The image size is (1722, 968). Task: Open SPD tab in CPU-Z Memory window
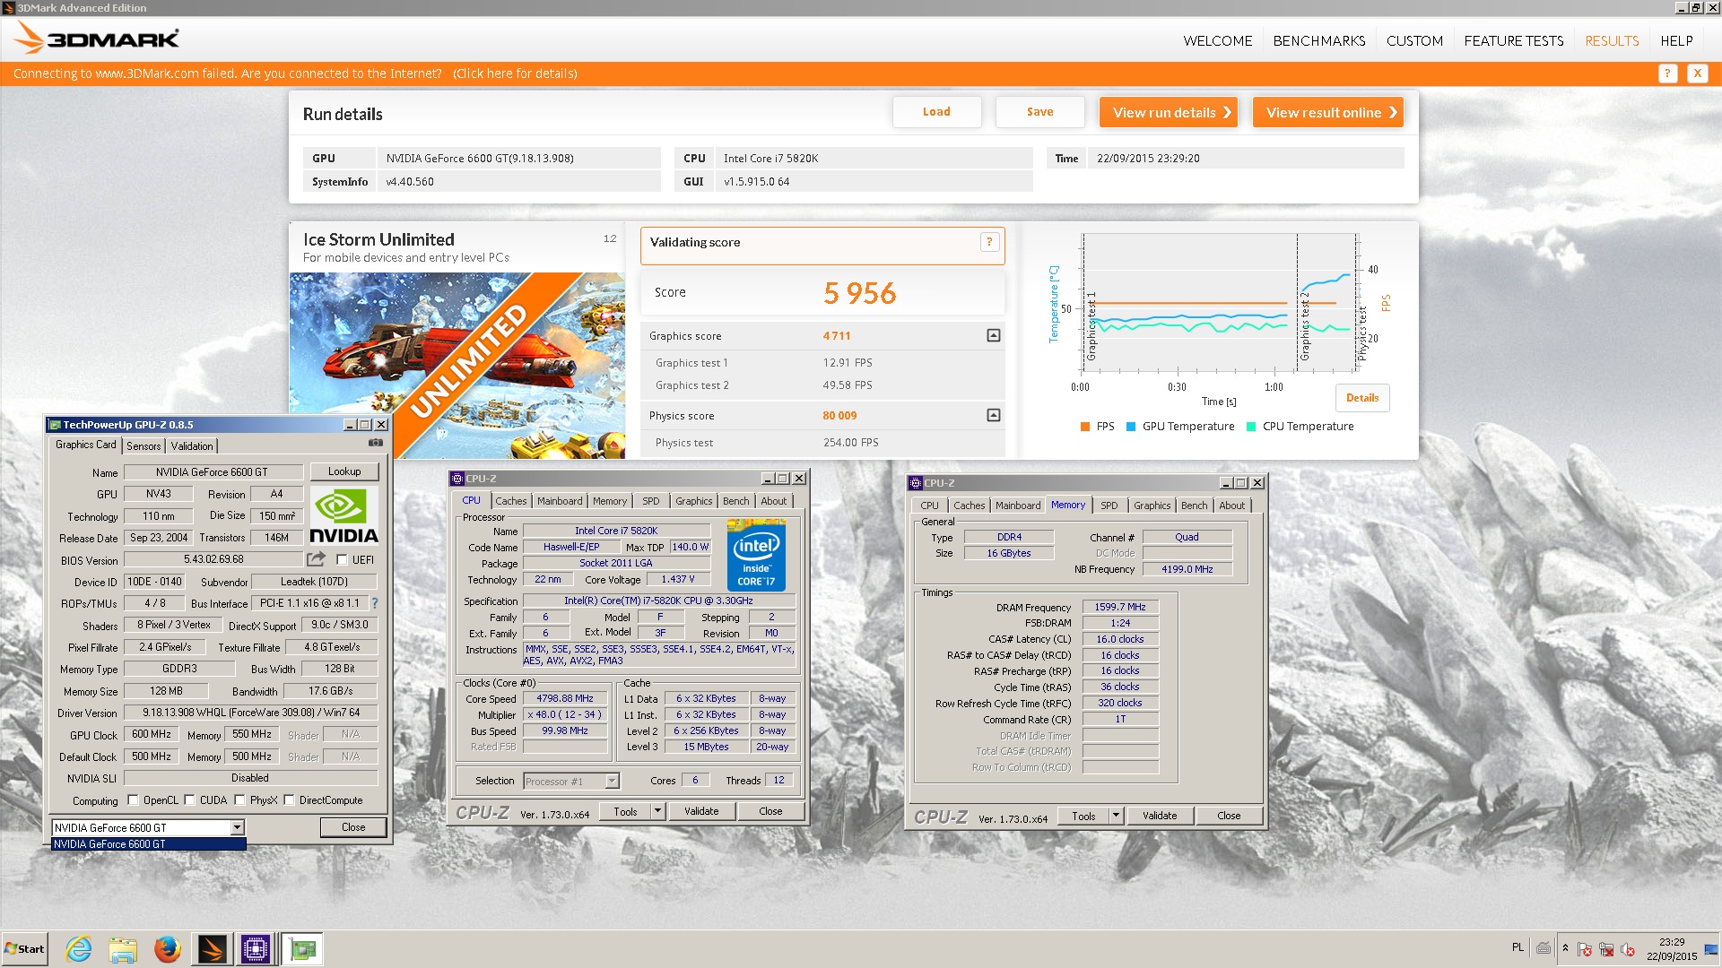pos(1109,506)
